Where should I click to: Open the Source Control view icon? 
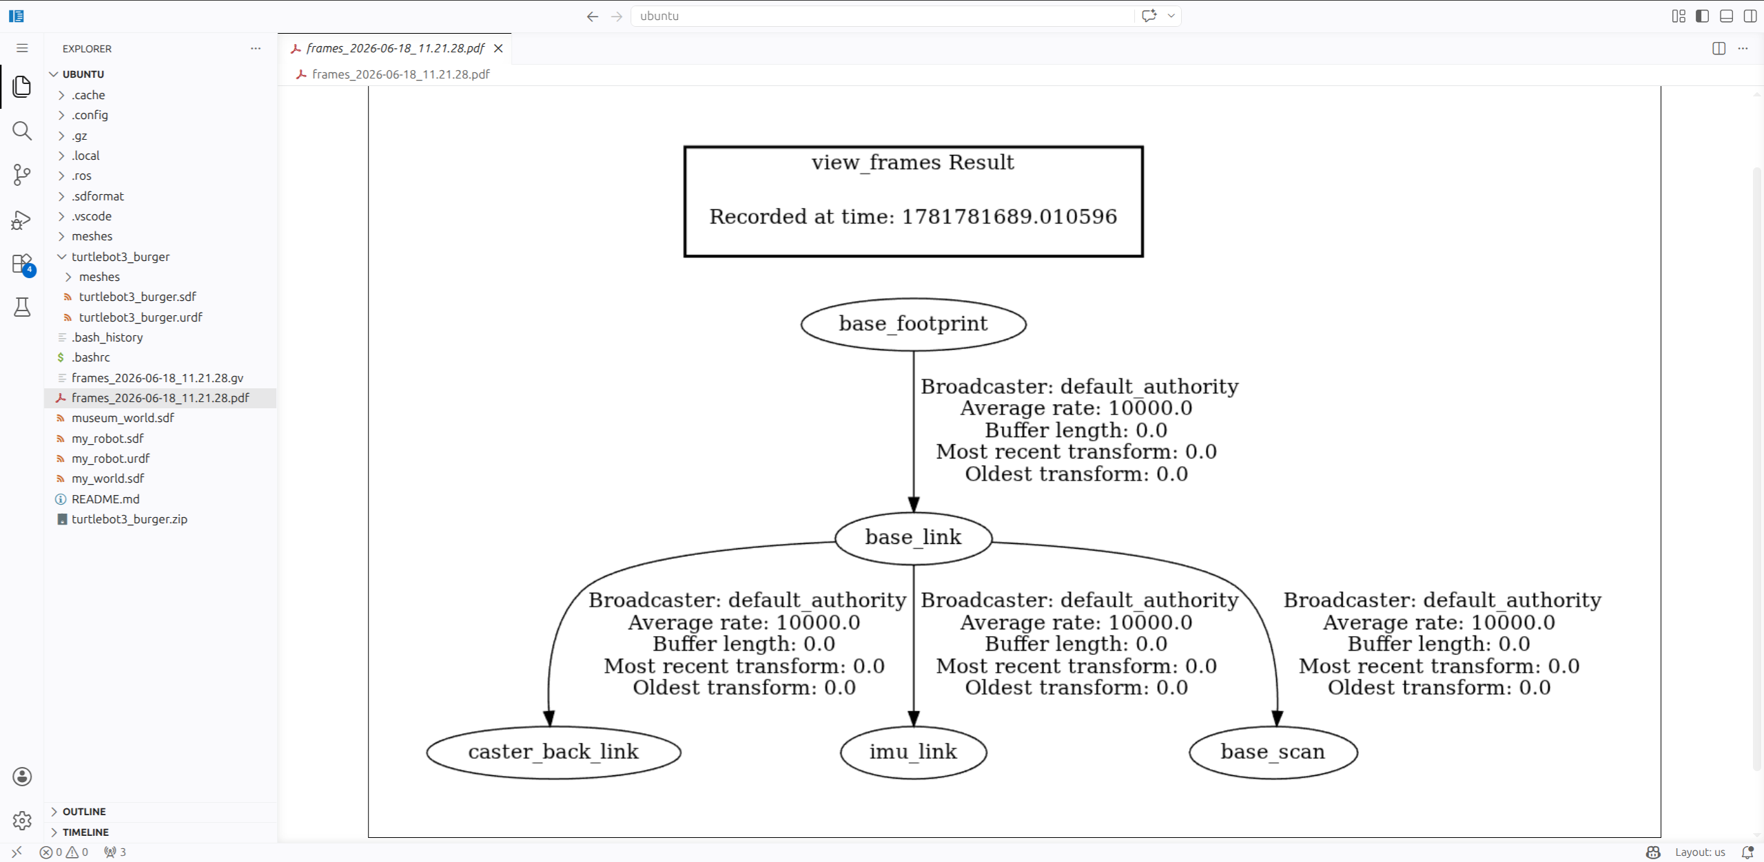[22, 175]
